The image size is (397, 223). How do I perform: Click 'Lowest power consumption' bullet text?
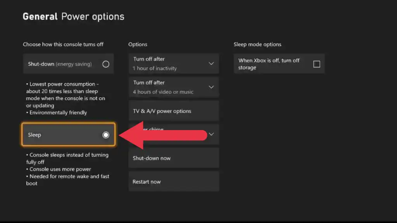(65, 94)
